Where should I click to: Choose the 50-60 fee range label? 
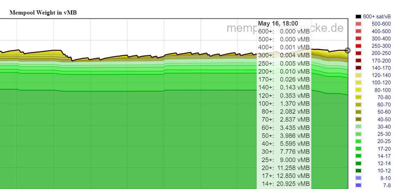(x=384, y=112)
